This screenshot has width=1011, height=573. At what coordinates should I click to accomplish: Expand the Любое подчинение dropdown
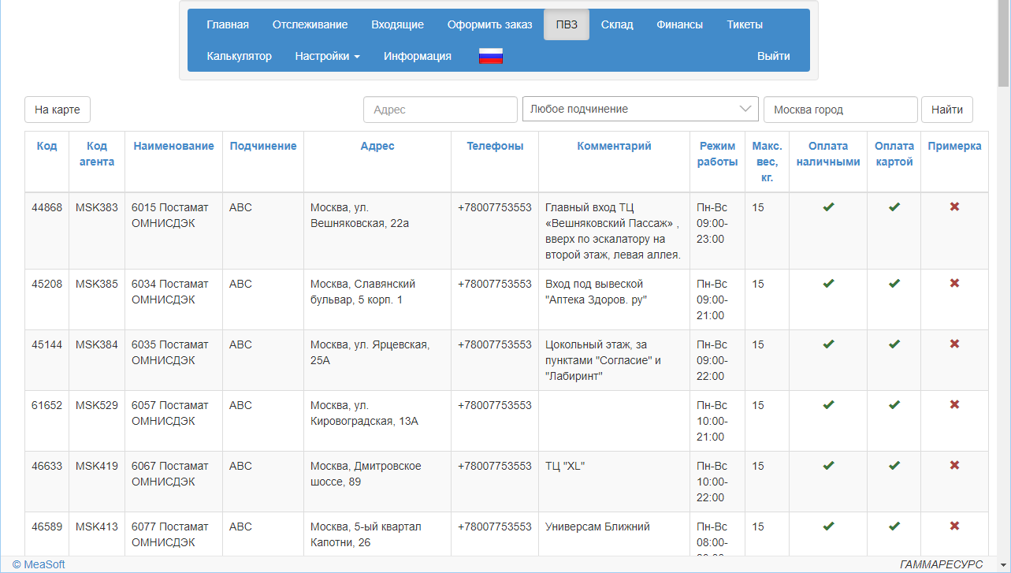coord(640,109)
